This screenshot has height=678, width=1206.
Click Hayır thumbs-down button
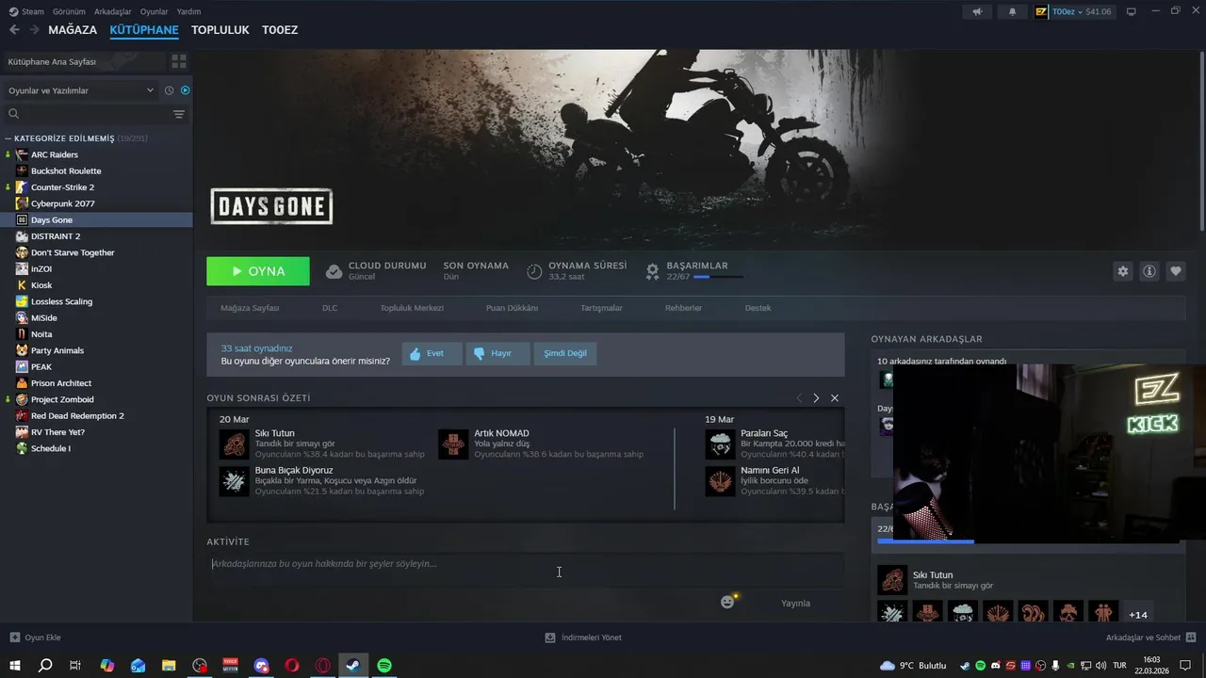coord(498,353)
